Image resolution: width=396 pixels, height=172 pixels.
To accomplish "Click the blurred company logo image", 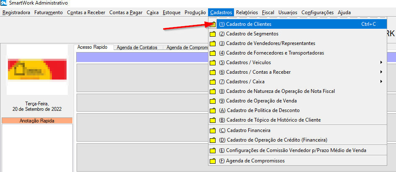I will 37,70.
